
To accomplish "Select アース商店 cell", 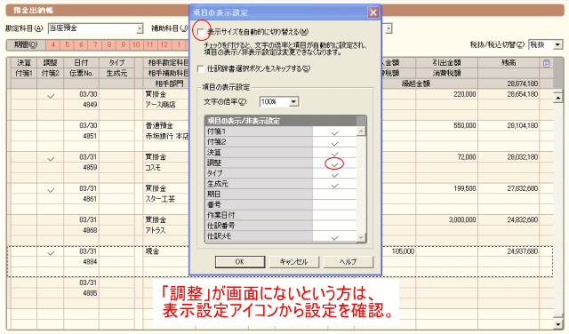I will coord(160,105).
